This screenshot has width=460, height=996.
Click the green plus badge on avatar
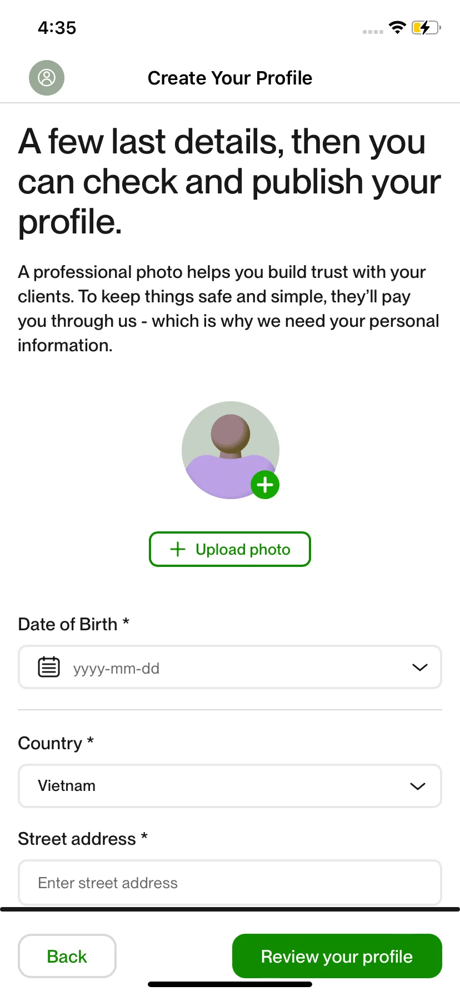265,485
